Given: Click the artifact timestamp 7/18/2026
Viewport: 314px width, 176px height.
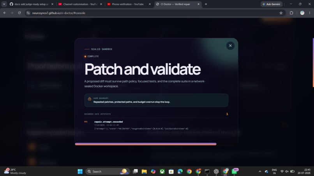Looking at the screenshot, I should tap(106, 125).
